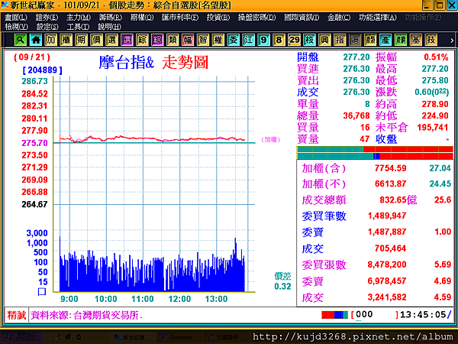458x344 pixels.
Task: Click the 加權(含) value 7754.59
Action: (x=391, y=168)
